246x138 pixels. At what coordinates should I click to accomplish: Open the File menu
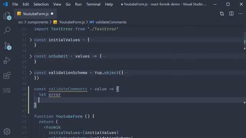[15, 4]
